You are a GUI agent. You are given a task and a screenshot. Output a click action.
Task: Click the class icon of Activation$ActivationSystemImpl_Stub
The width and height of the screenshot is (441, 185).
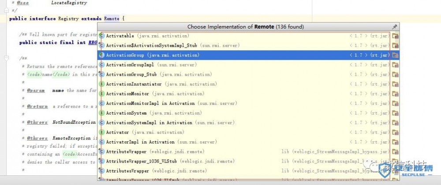[101, 45]
